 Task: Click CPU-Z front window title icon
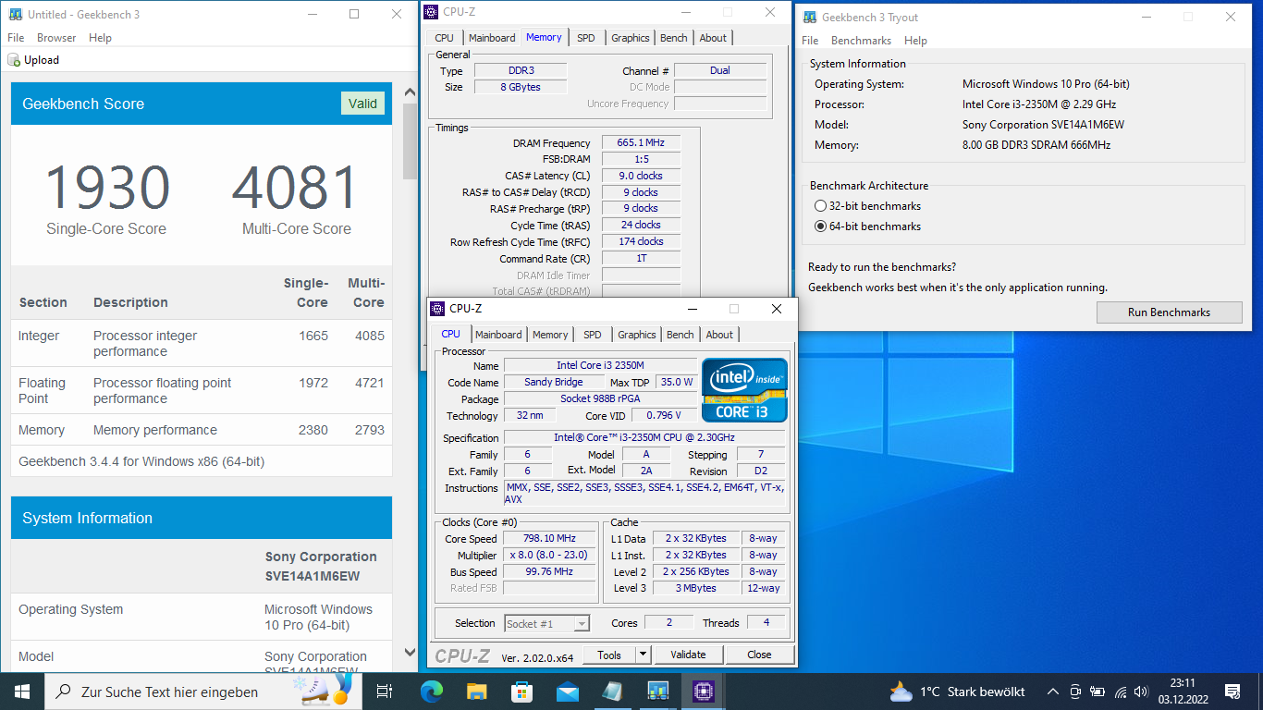(x=439, y=309)
